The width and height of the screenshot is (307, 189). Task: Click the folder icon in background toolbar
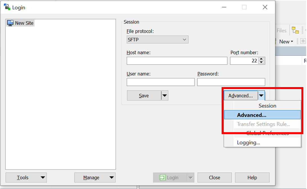tap(295, 30)
